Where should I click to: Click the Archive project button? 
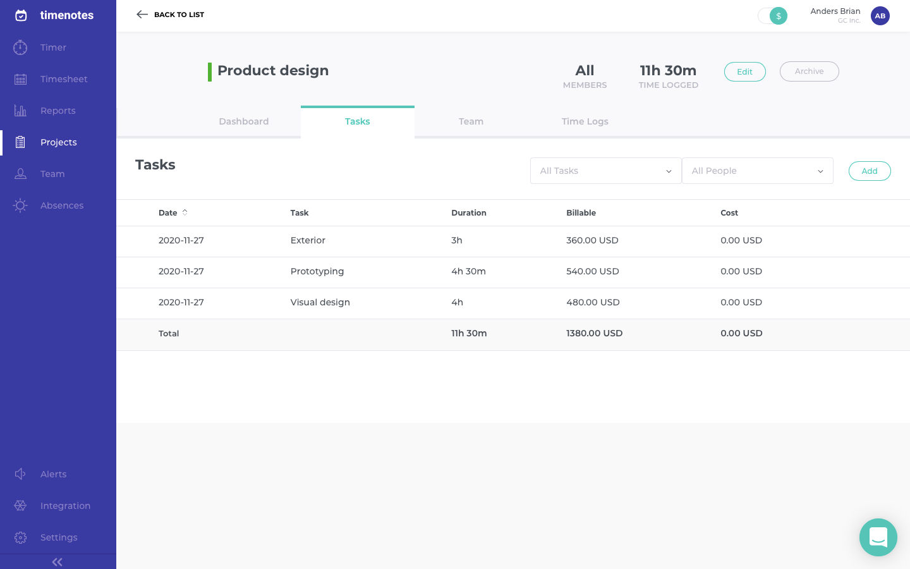point(810,71)
